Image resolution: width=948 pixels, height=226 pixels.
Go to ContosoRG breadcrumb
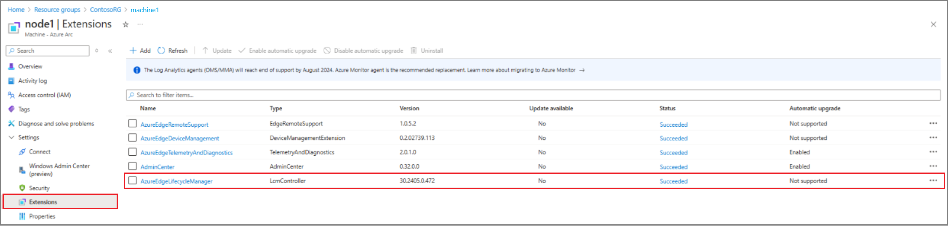[105, 10]
